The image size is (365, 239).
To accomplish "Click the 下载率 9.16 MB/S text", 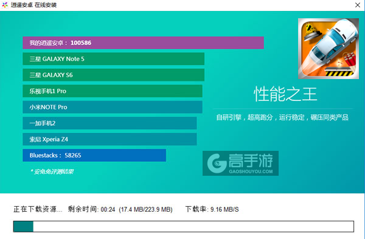I will (212, 209).
